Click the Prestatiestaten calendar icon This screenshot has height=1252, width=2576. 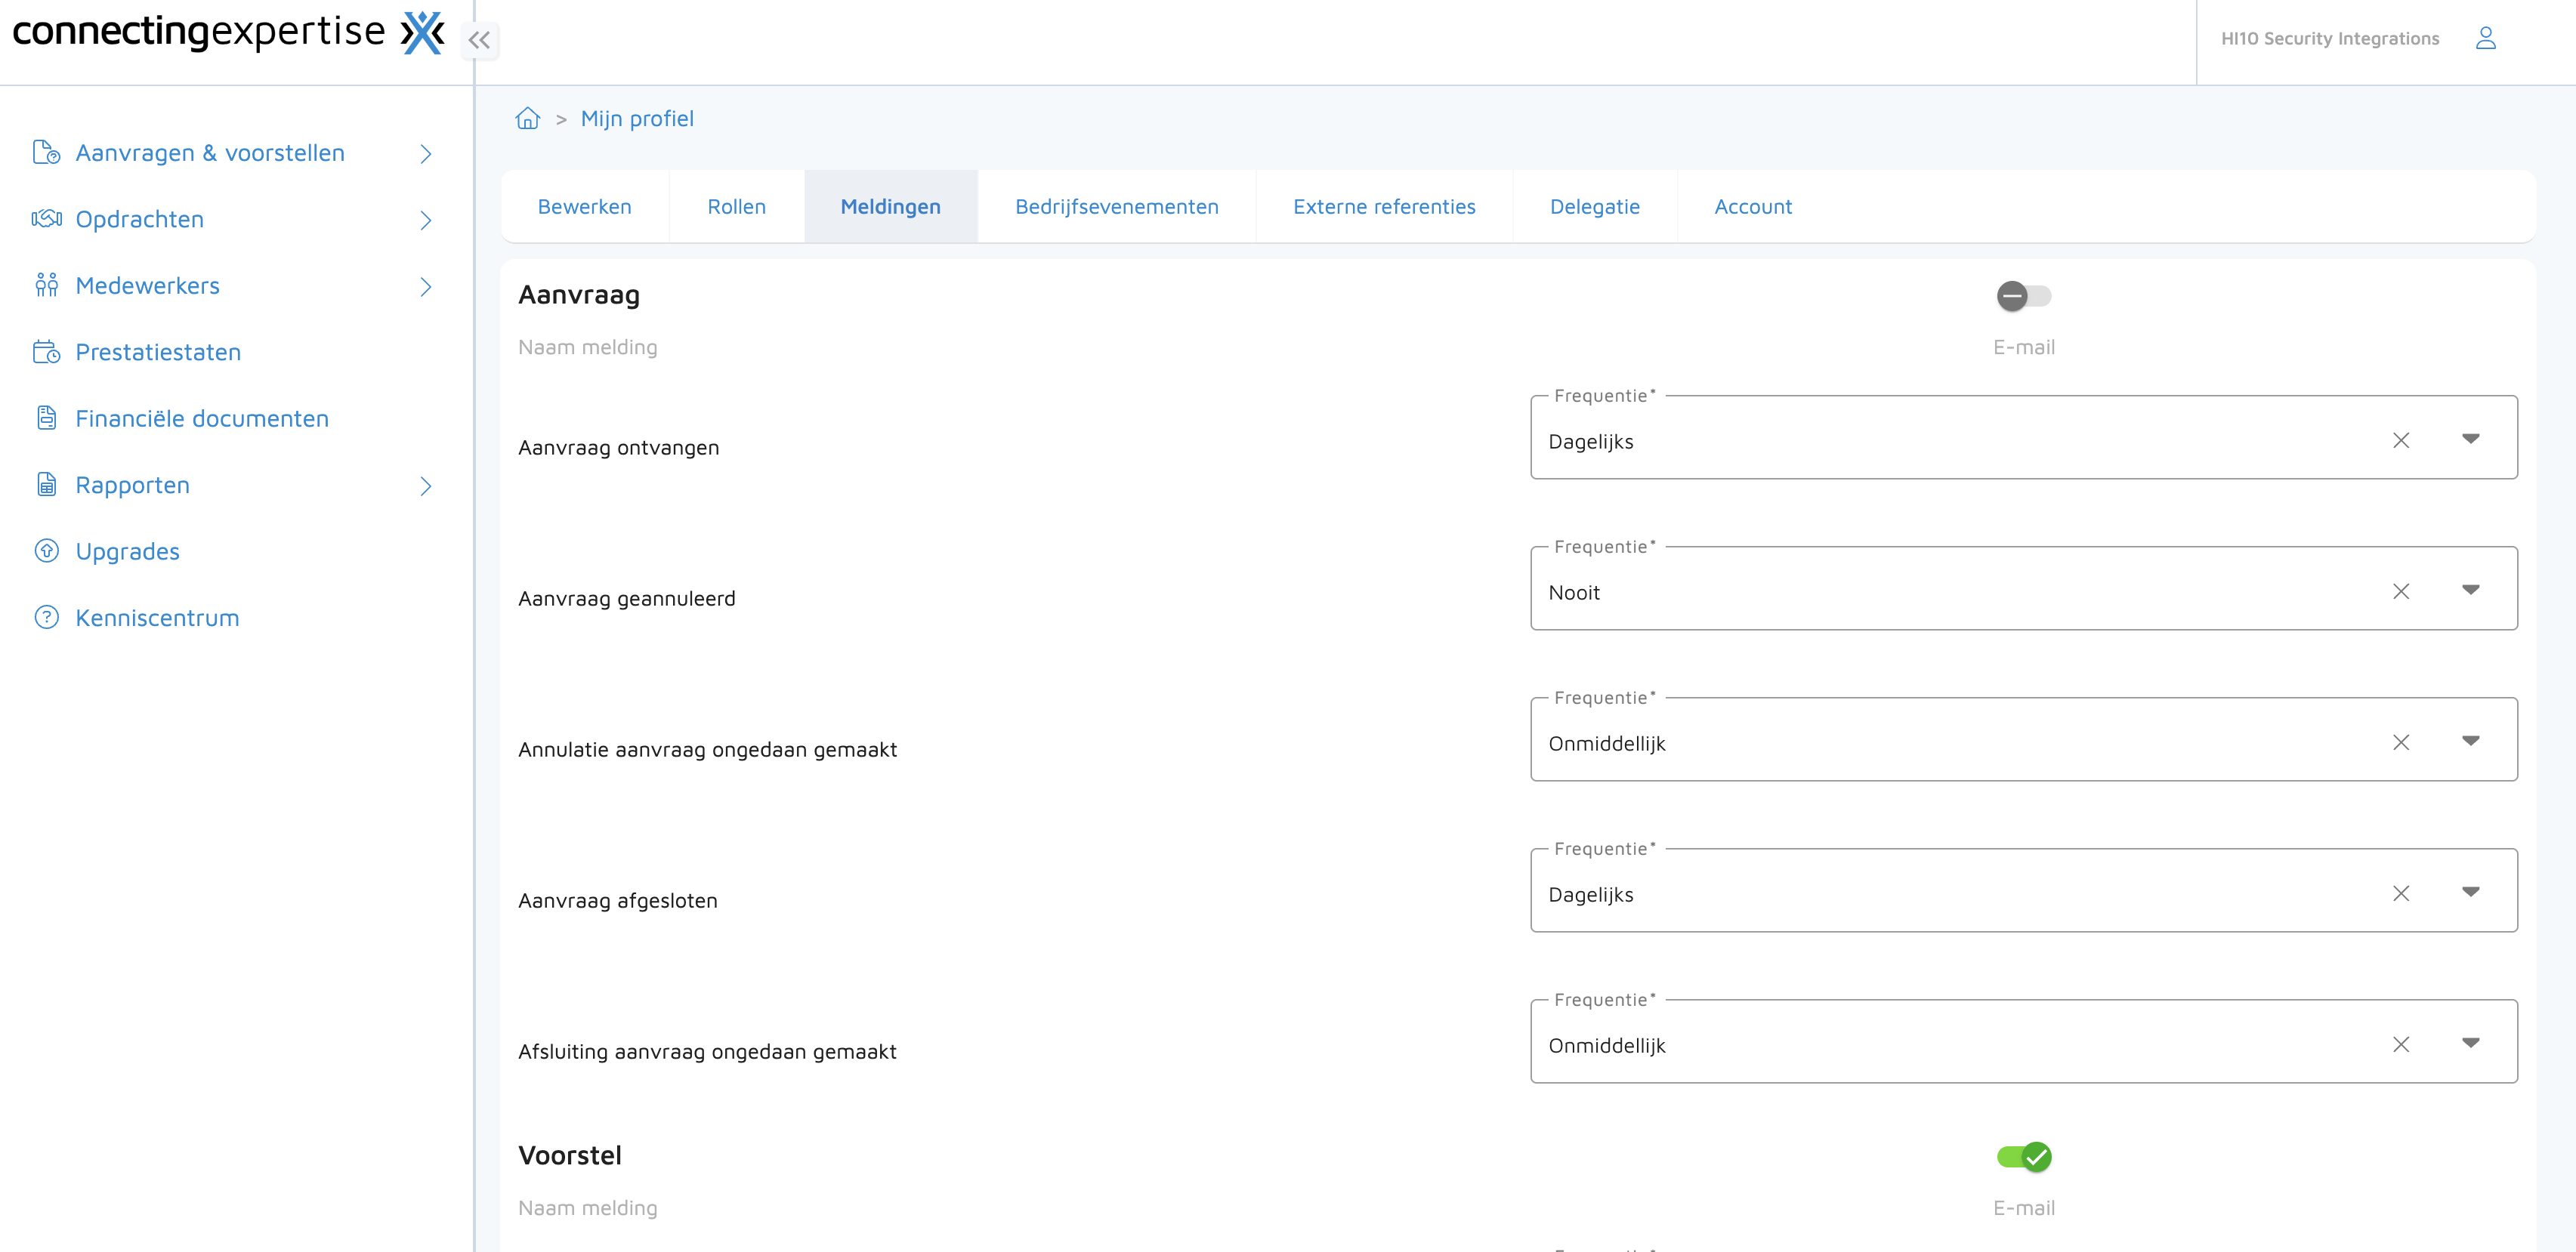tap(46, 352)
